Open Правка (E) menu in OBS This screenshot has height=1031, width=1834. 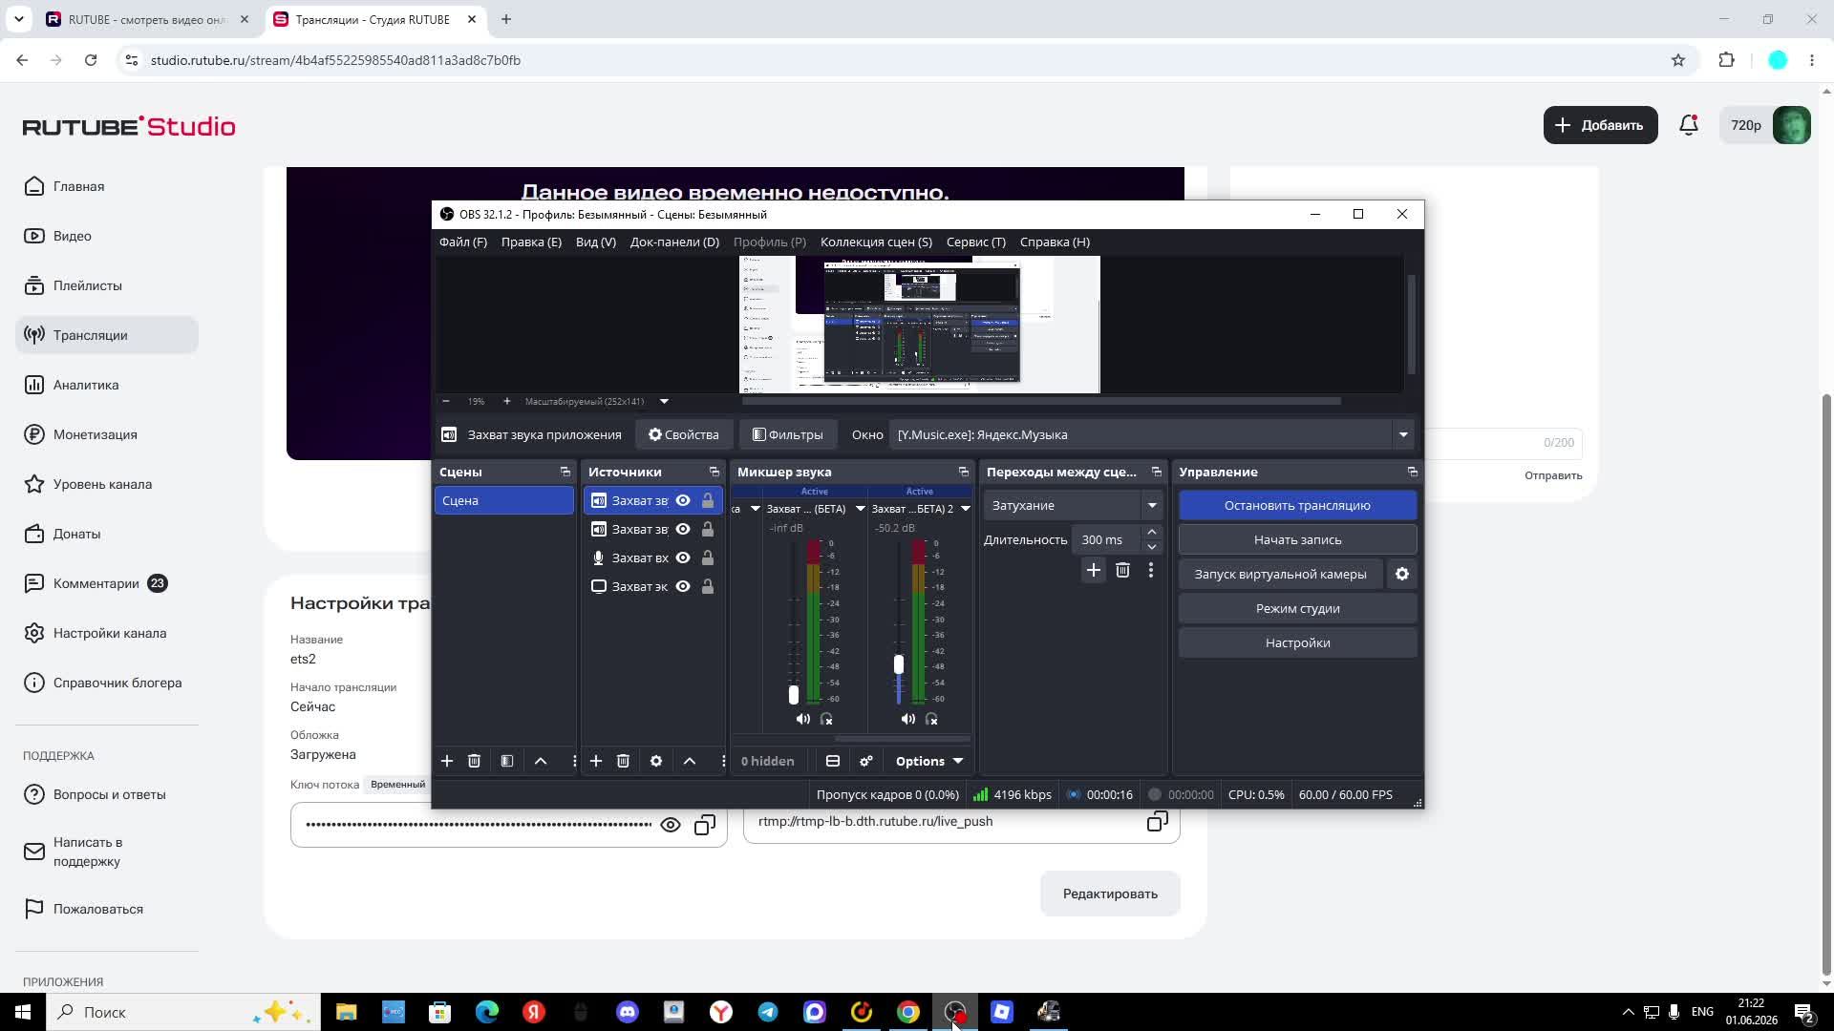point(531,242)
